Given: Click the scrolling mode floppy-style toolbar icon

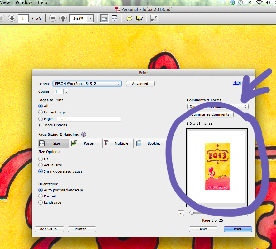Looking at the screenshot, I should (104, 18).
